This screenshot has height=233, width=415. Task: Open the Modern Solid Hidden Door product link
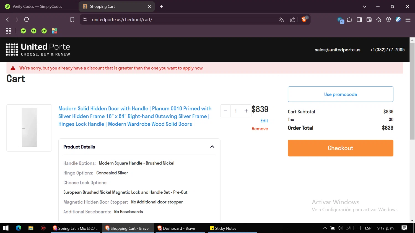coord(135,116)
